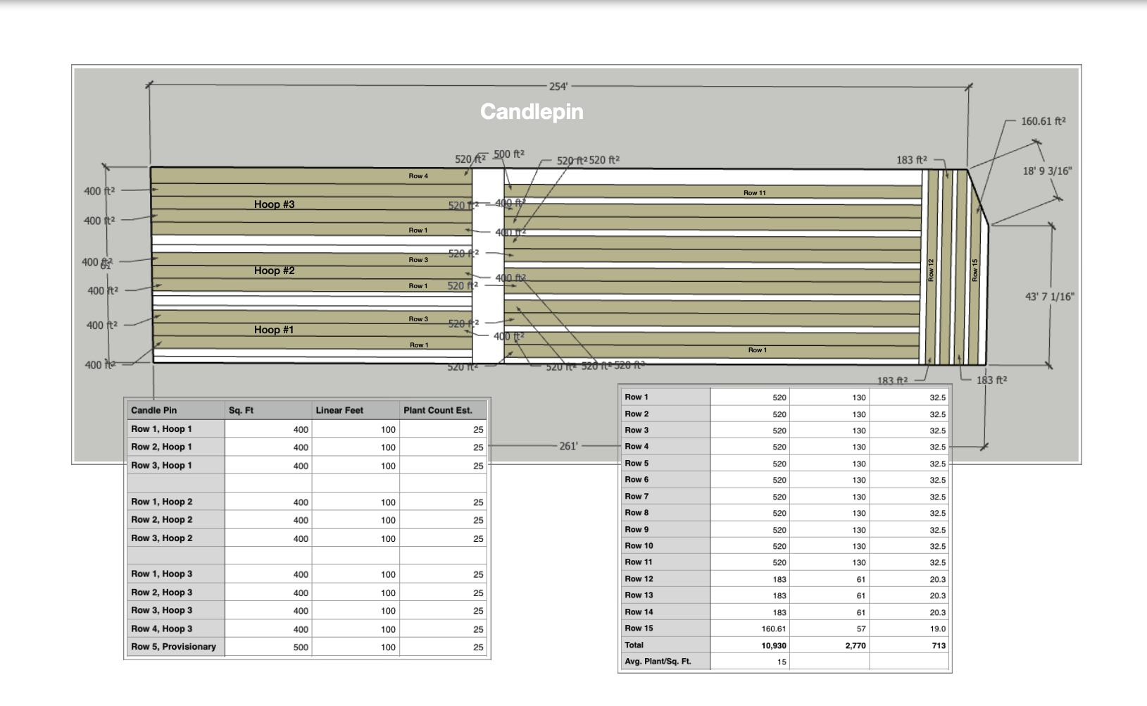Image resolution: width=1147 pixels, height=706 pixels.
Task: Select the 500 ft² area label
Action: tap(508, 154)
